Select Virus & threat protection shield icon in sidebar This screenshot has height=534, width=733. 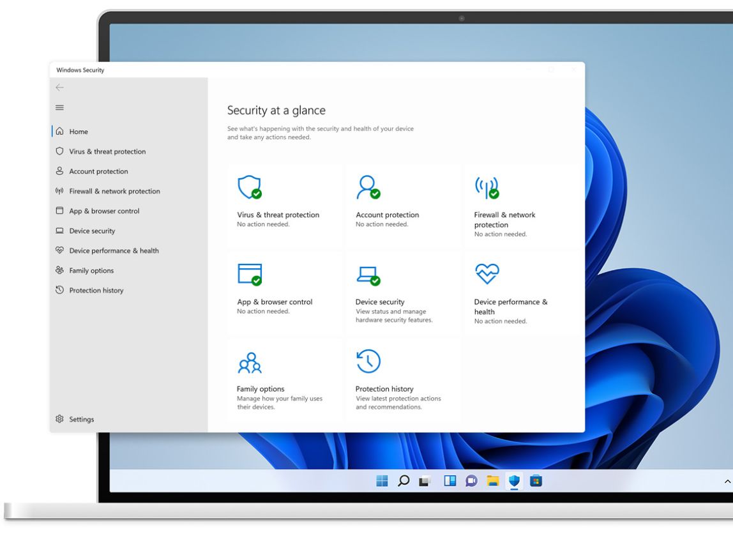[59, 151]
